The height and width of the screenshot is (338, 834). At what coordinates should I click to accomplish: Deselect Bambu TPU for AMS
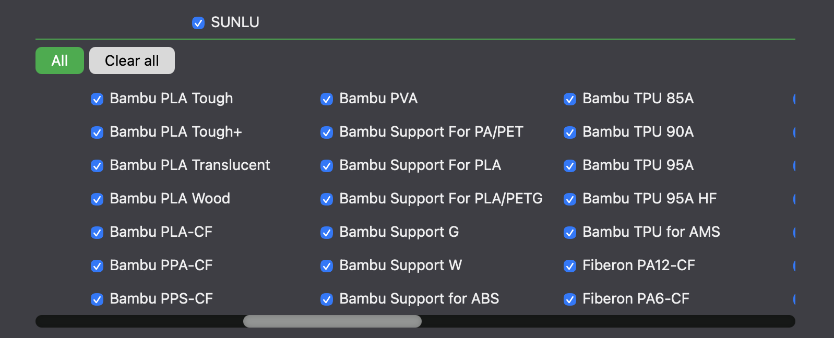[570, 233]
